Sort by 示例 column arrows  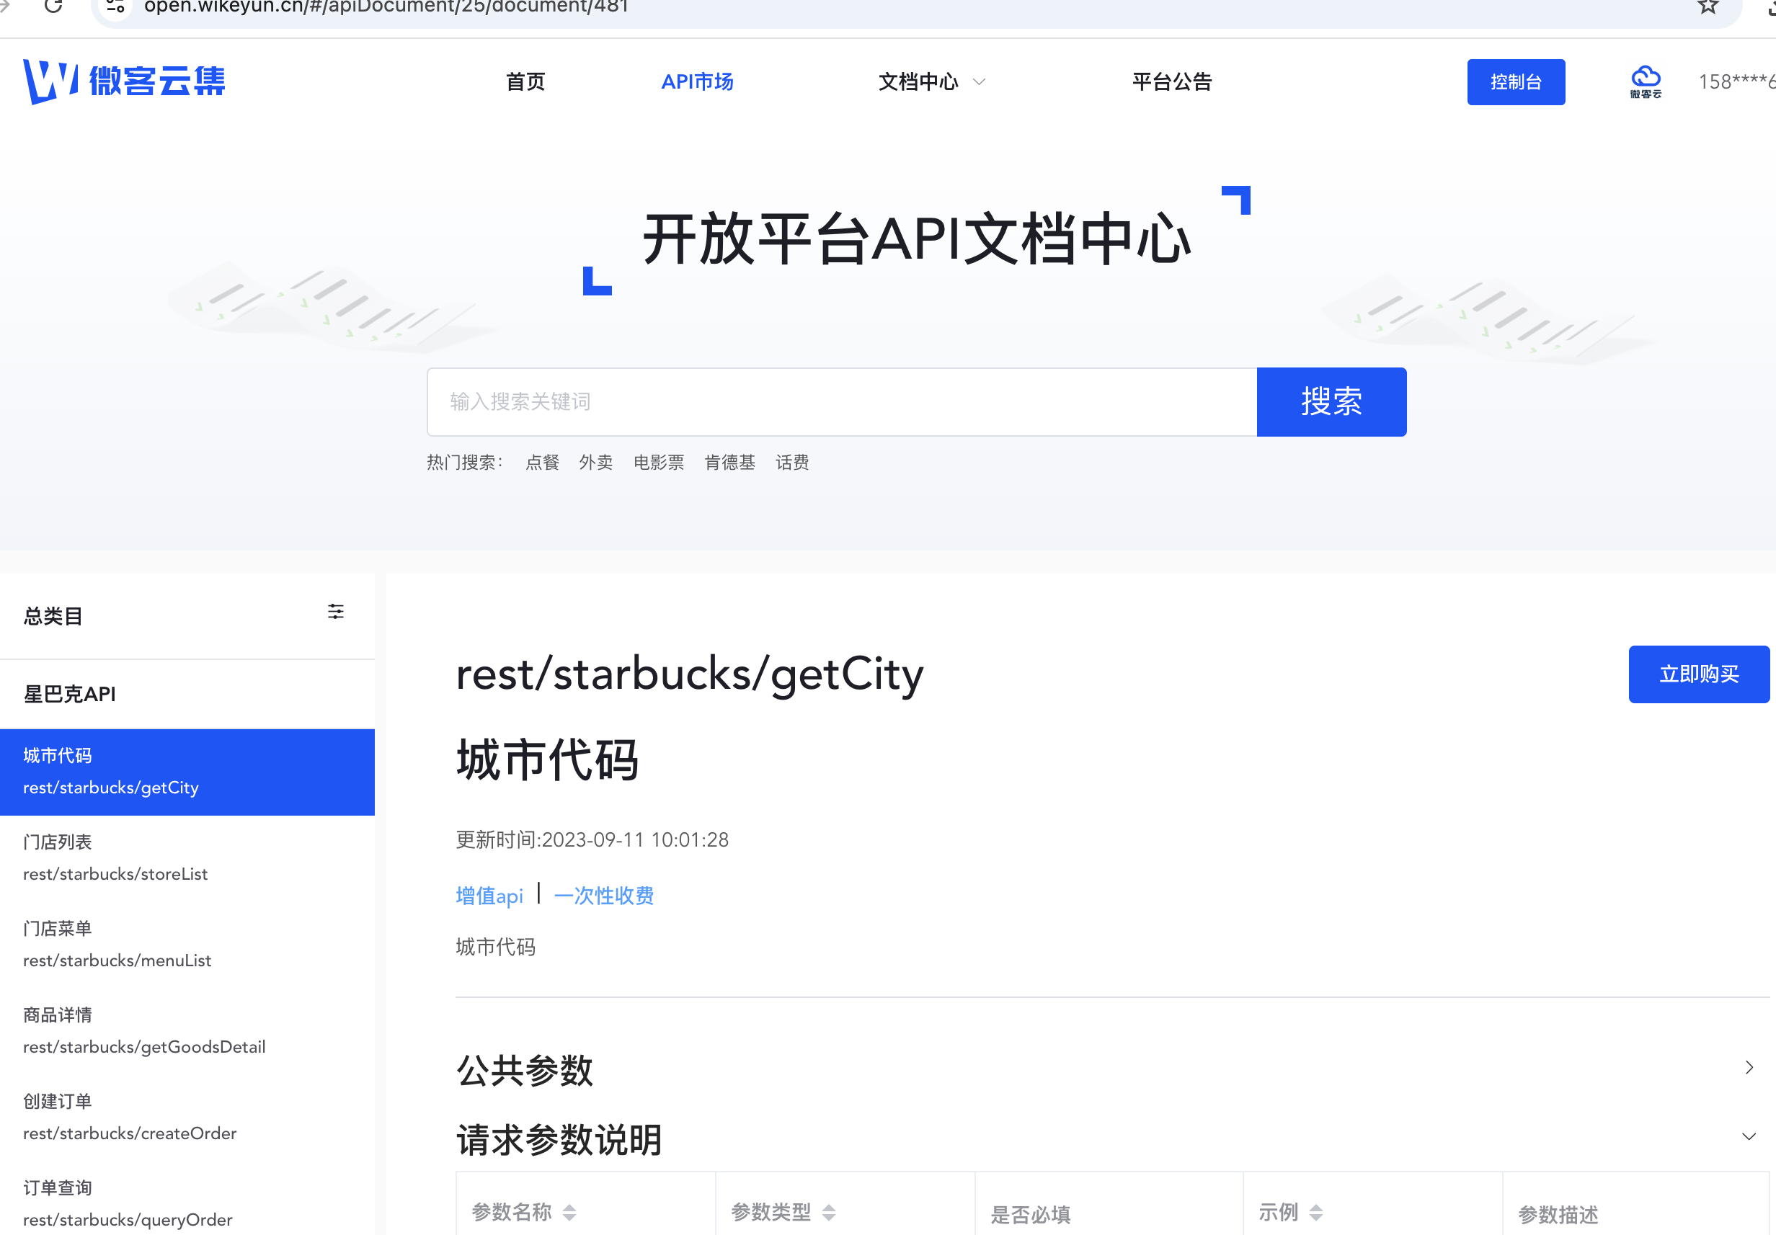coord(1315,1213)
